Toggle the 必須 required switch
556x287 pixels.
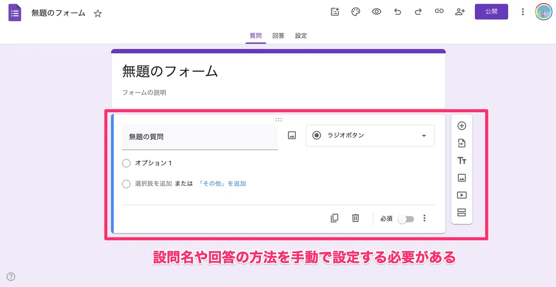click(406, 219)
